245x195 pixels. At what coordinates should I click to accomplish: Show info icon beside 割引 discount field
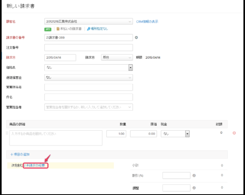pos(194,175)
